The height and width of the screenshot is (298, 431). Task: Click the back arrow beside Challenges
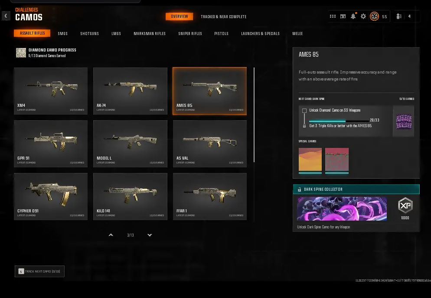pos(6,16)
